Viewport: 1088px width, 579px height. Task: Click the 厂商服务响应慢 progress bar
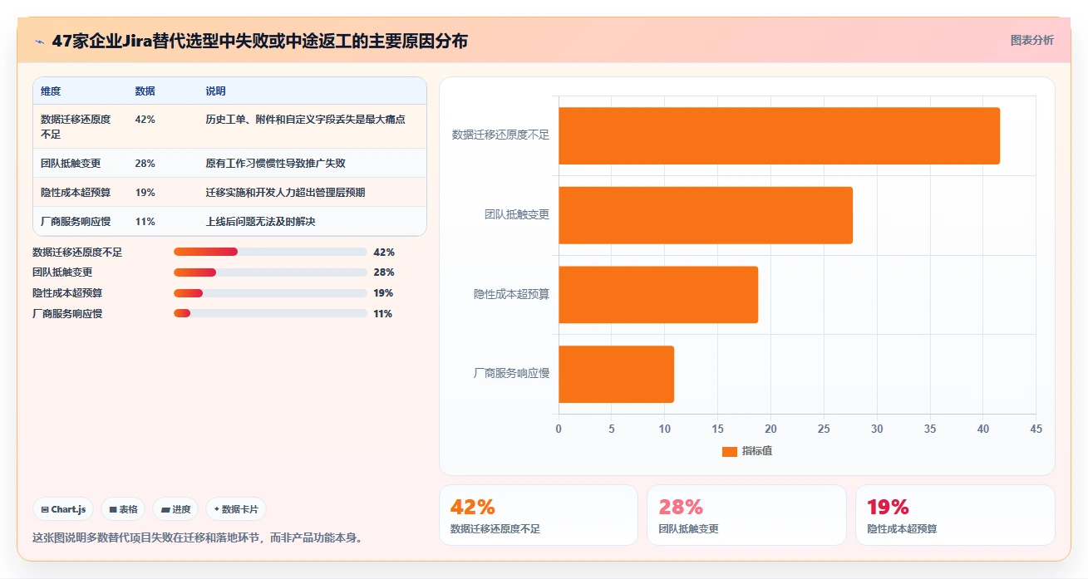click(x=270, y=313)
